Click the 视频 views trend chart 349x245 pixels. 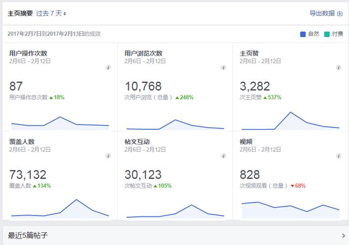[291, 210]
